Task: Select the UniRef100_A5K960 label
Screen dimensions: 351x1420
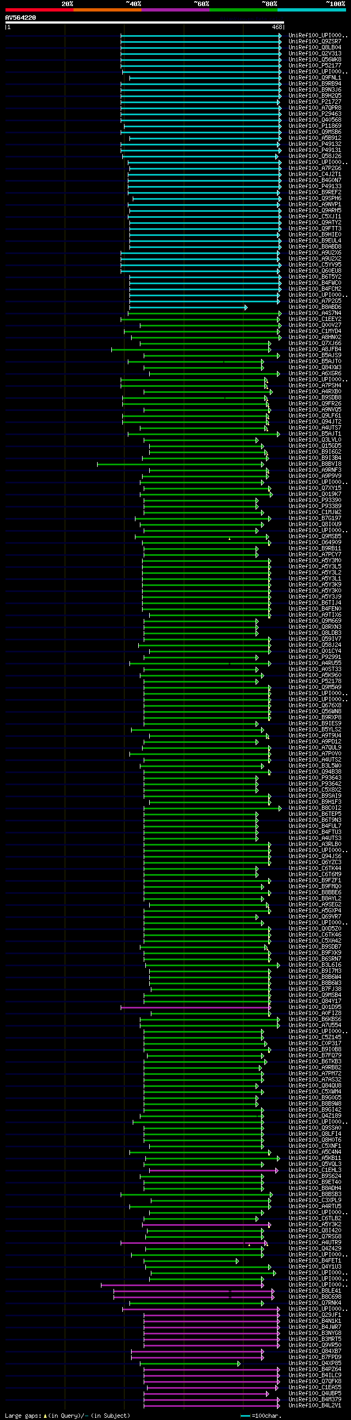Action: coord(315,675)
